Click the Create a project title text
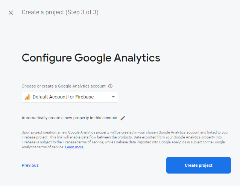Screen dimensions: 240x186 point(43,12)
